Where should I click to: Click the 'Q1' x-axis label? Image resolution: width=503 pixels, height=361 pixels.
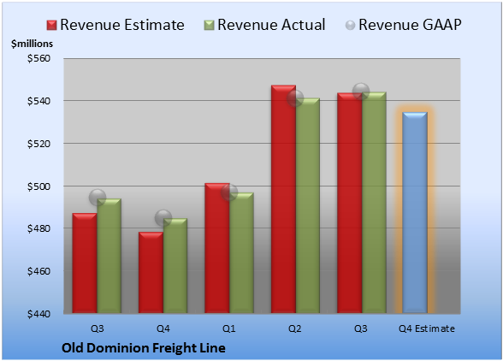229,328
